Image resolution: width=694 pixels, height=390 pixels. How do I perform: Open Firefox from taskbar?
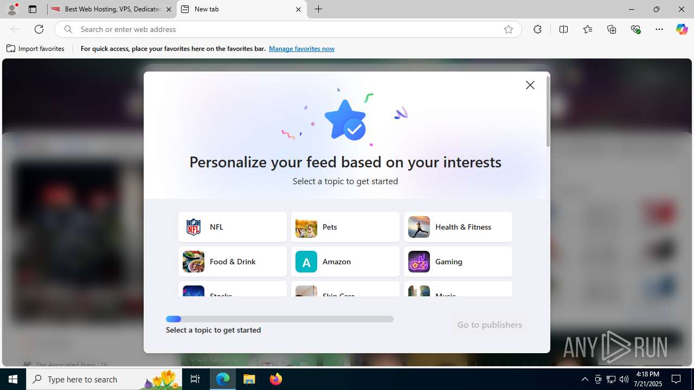276,379
